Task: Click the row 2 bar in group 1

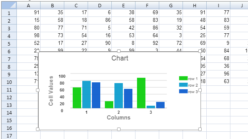Action: click(x=86, y=95)
